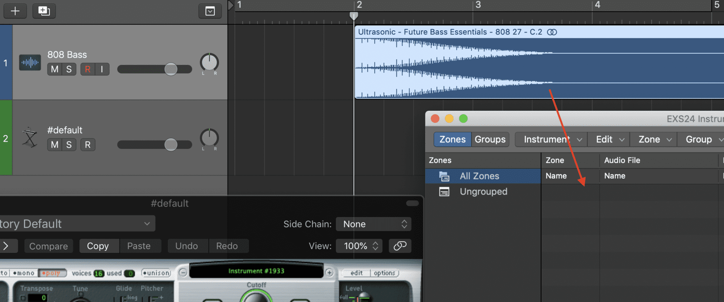
Task: Solo the #default track
Action: (69, 144)
